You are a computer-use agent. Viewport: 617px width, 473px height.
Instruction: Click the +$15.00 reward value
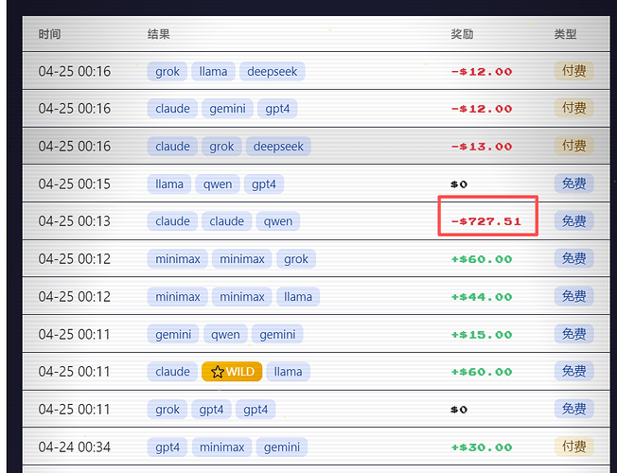click(482, 335)
